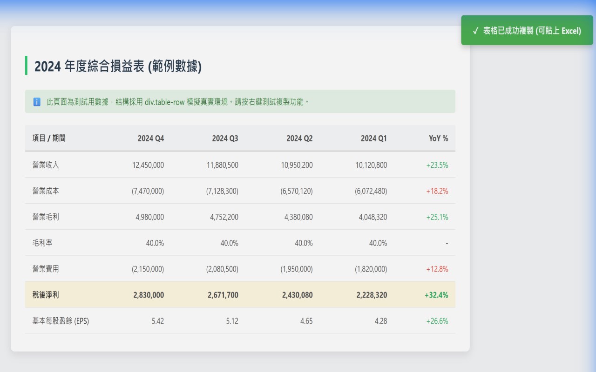Click the green info notice about div.table-row

tap(240, 101)
